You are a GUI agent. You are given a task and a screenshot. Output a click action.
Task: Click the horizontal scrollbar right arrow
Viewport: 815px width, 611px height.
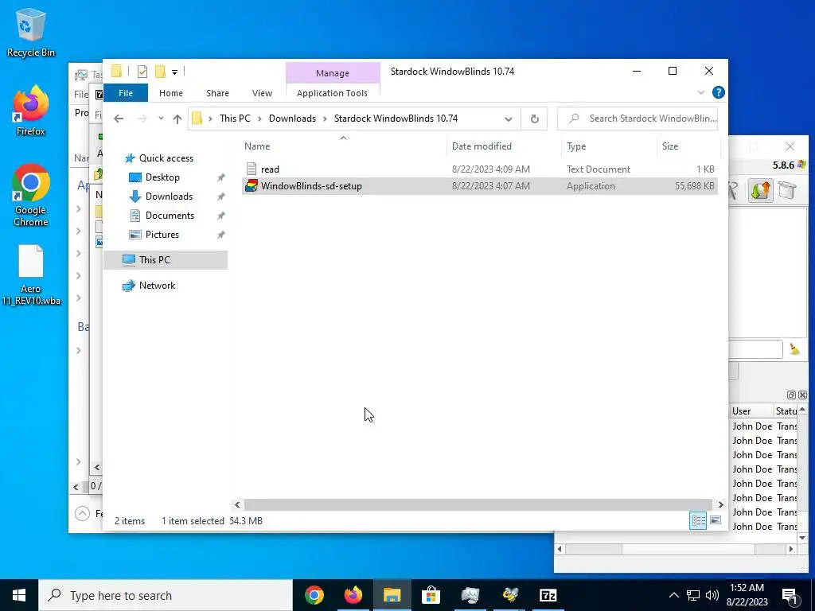[x=720, y=504]
